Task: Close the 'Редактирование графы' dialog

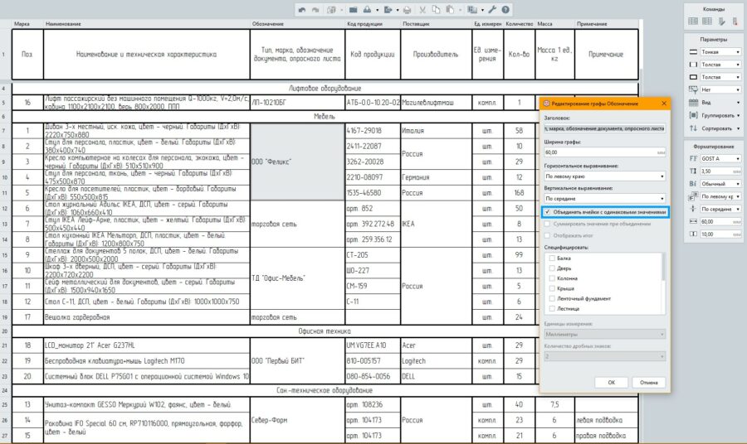Action: tap(664, 104)
